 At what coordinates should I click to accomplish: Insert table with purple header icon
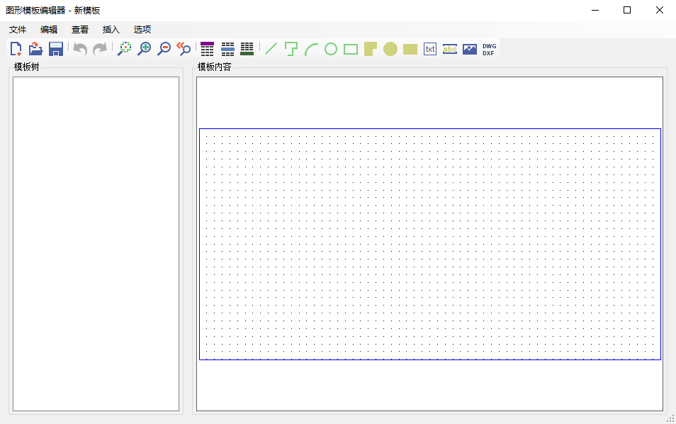point(208,49)
